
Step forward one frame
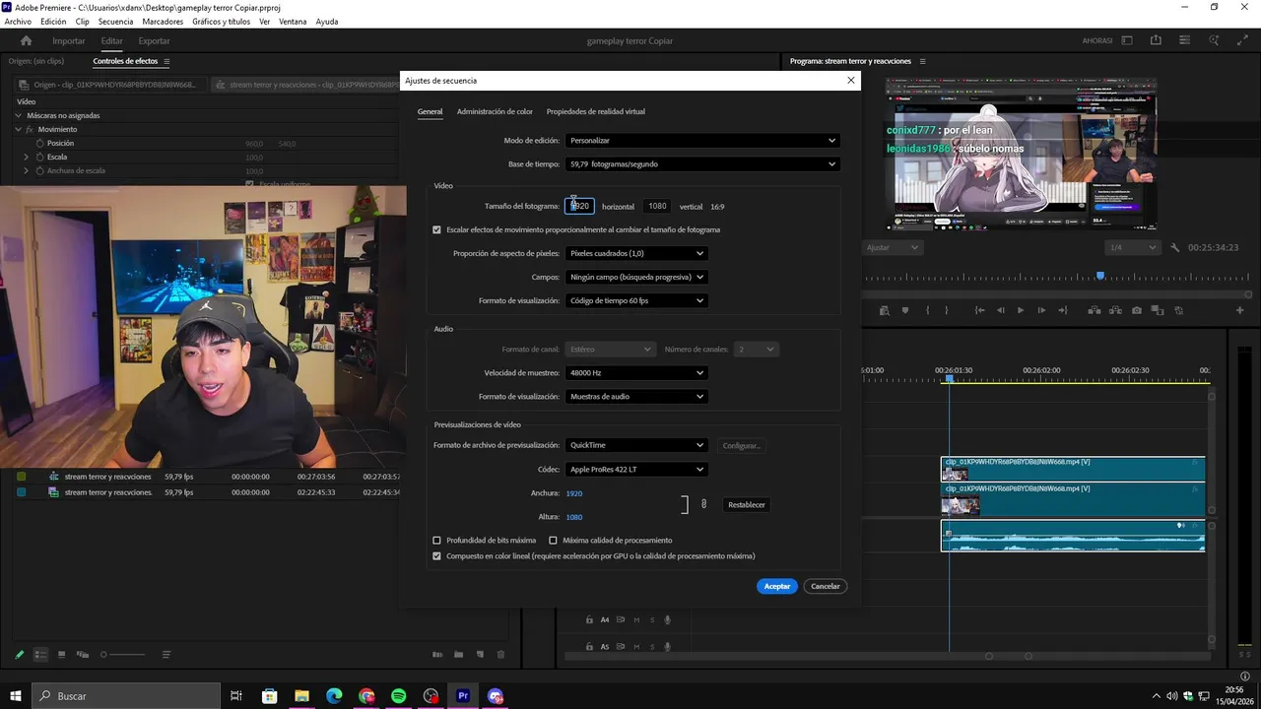coord(1041,310)
